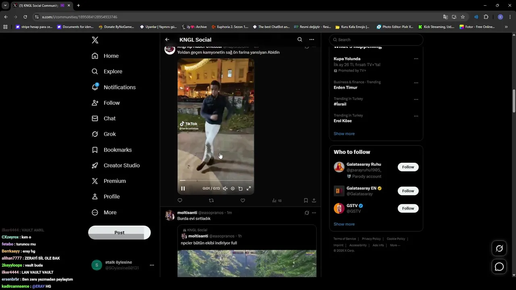This screenshot has width=516, height=290.
Task: Share the Abidin video post
Action: point(314,200)
